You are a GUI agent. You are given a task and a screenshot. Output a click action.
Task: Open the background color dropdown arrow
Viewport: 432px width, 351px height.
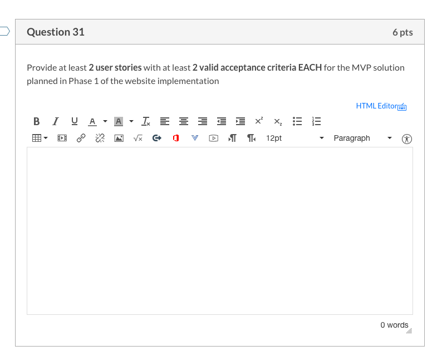(131, 121)
